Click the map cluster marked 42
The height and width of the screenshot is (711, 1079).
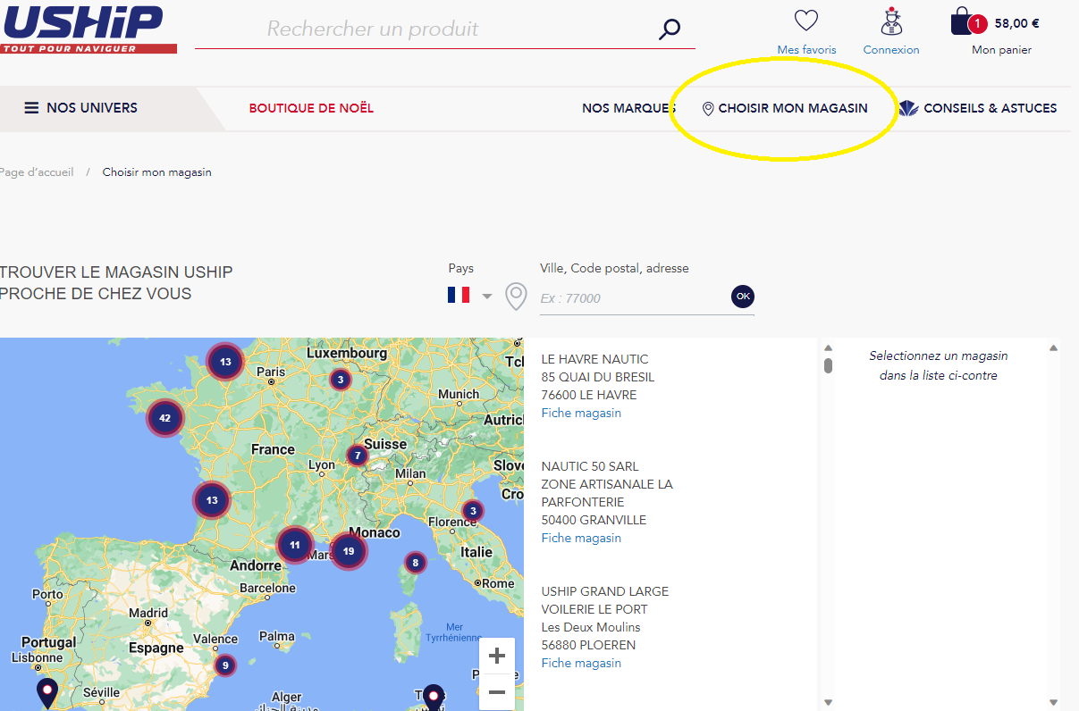pos(164,418)
